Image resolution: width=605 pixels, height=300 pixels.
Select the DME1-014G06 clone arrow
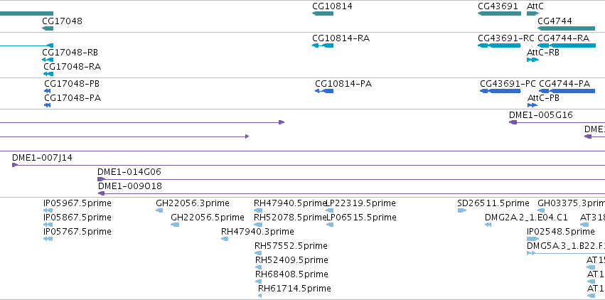click(351, 179)
